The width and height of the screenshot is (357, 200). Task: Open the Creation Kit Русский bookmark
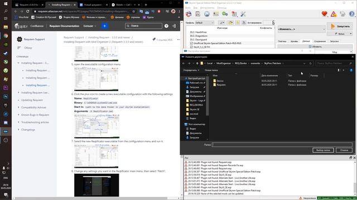(44, 17)
